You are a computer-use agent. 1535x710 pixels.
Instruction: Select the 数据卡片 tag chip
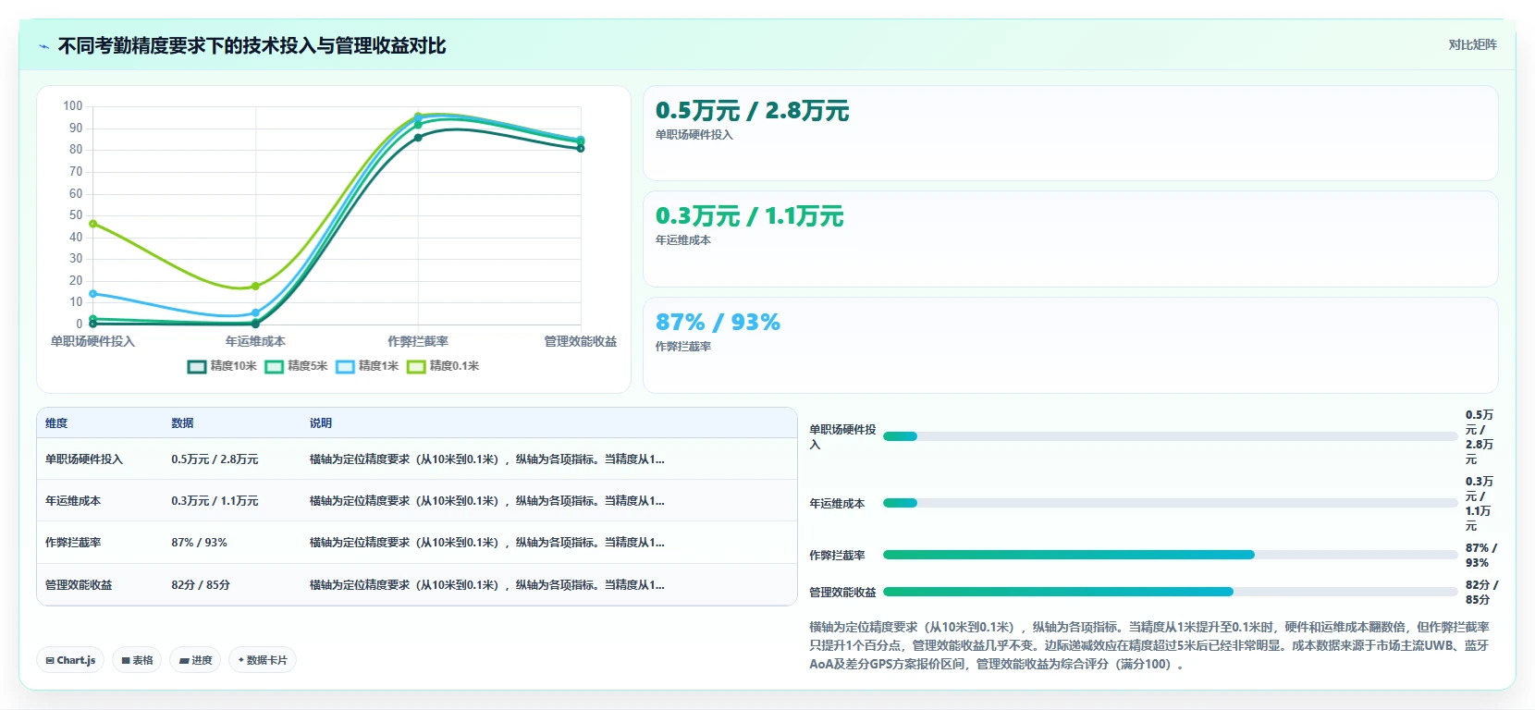tap(263, 660)
